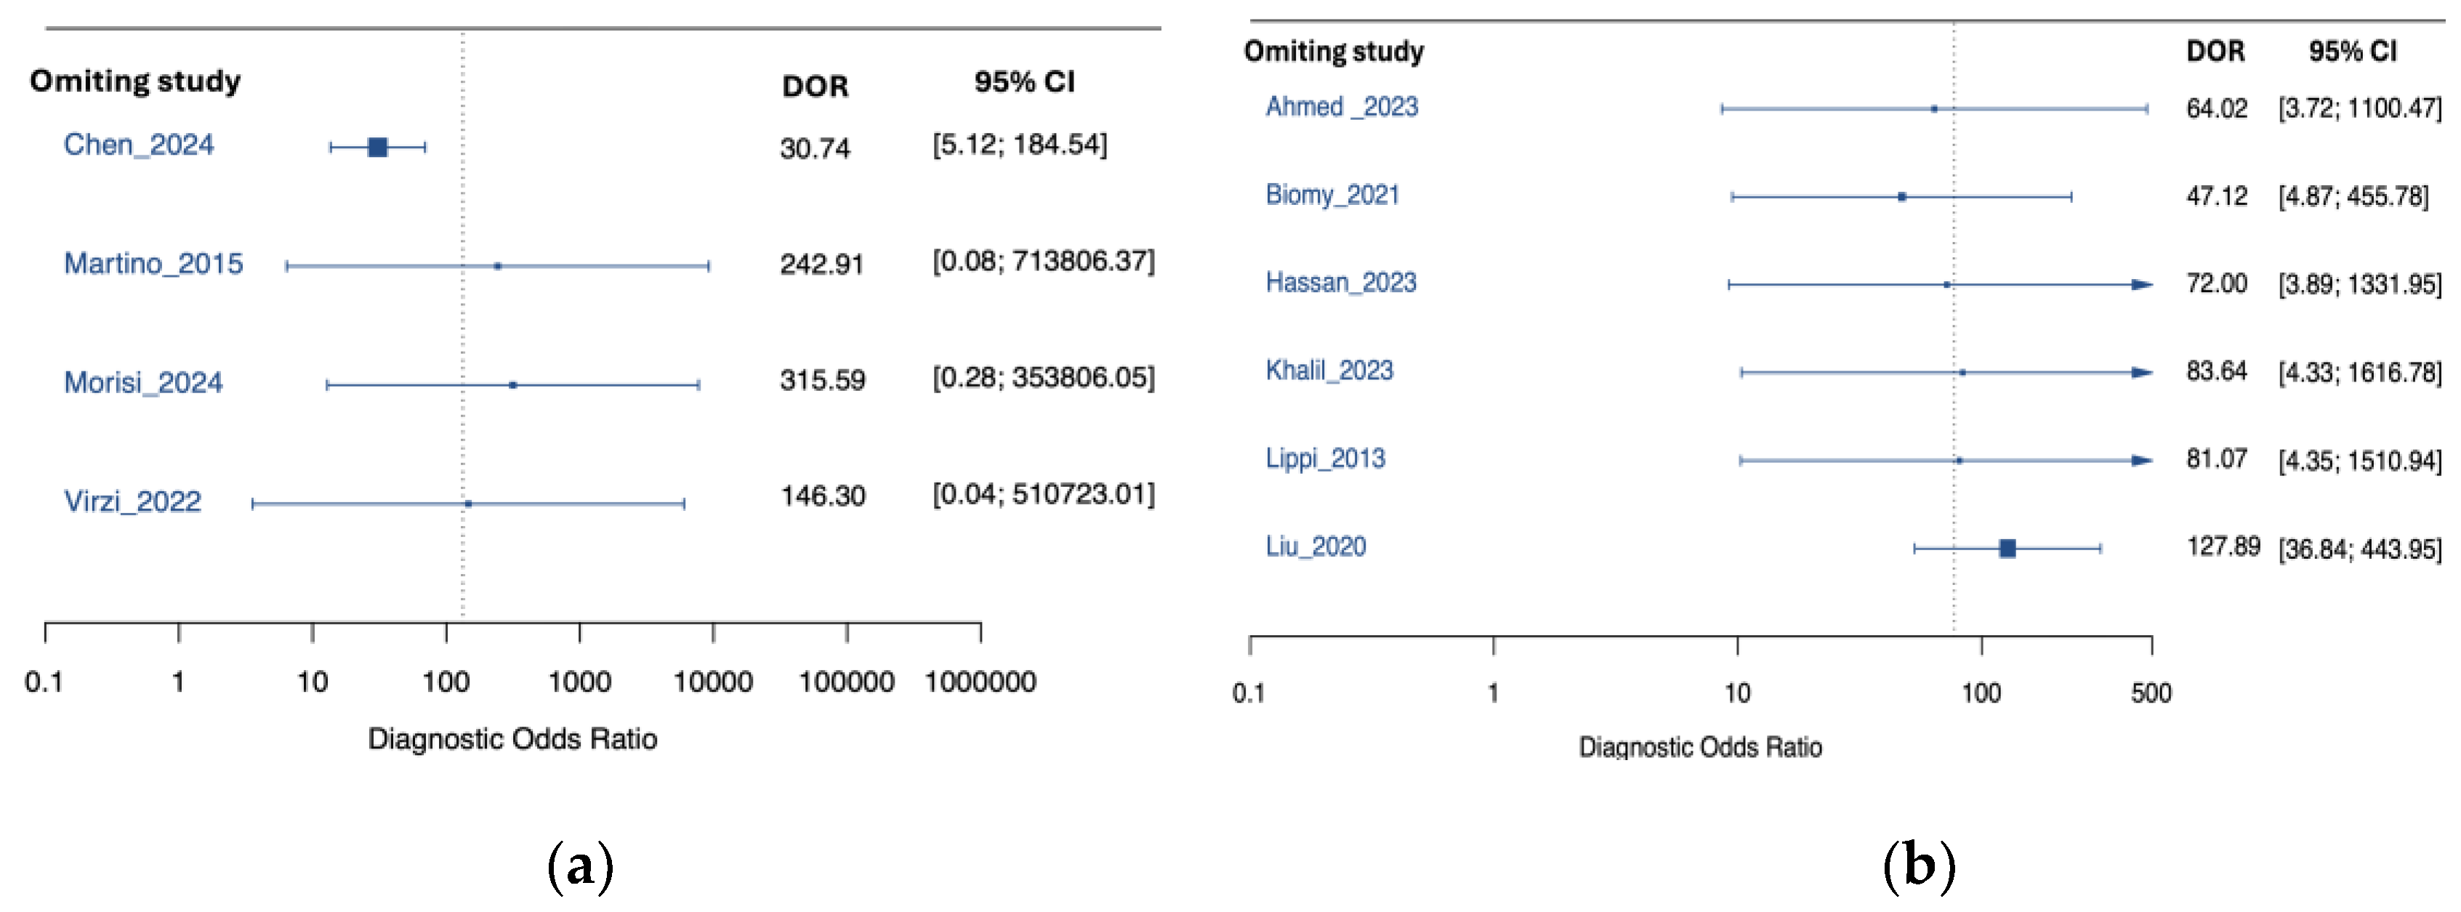This screenshot has width=2461, height=912.
Task: Click the Morisi_2024 study label
Action: coord(143,383)
